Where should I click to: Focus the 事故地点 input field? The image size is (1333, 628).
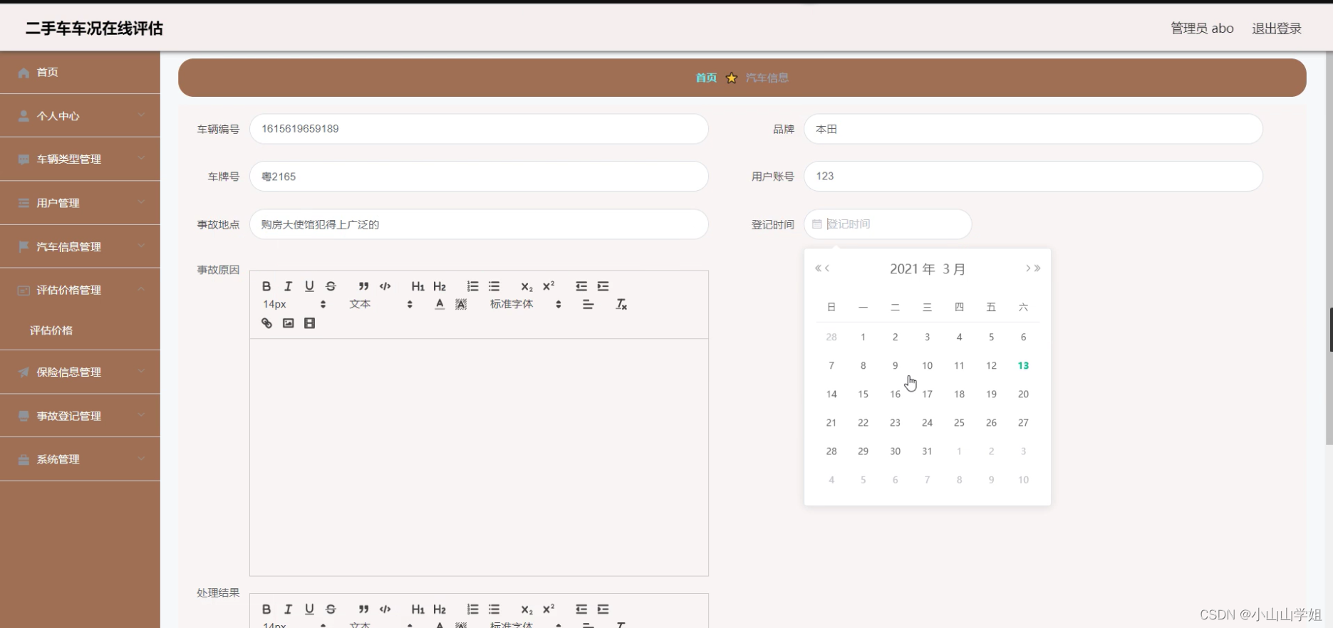click(x=479, y=224)
